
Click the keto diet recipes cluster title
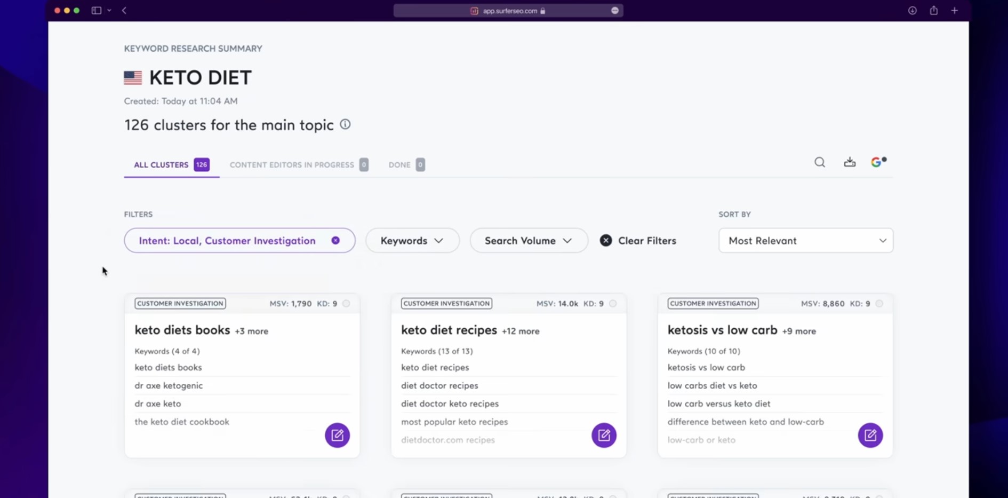(449, 330)
